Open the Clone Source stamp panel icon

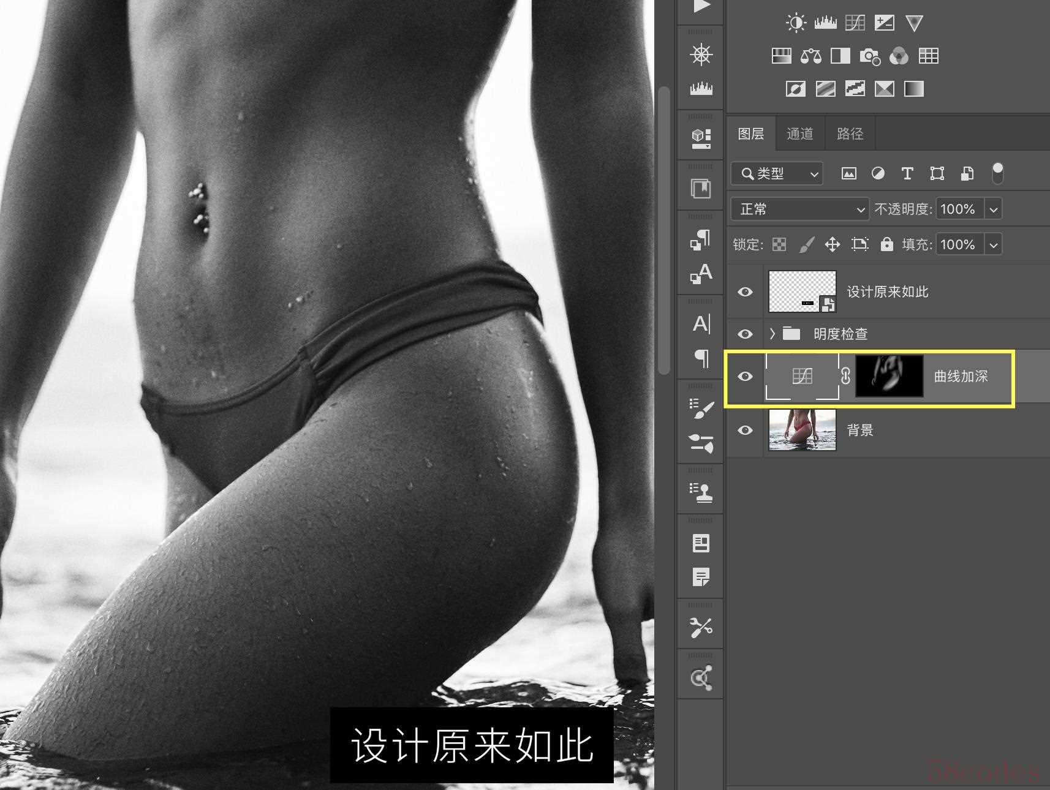(x=701, y=492)
